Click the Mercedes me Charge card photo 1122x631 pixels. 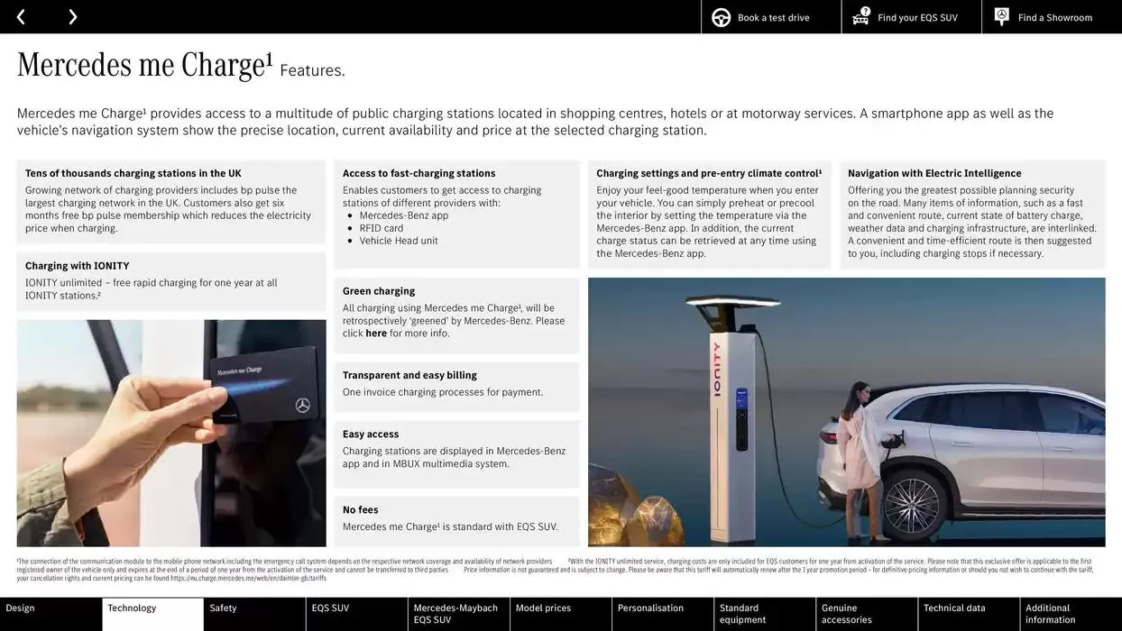point(171,433)
